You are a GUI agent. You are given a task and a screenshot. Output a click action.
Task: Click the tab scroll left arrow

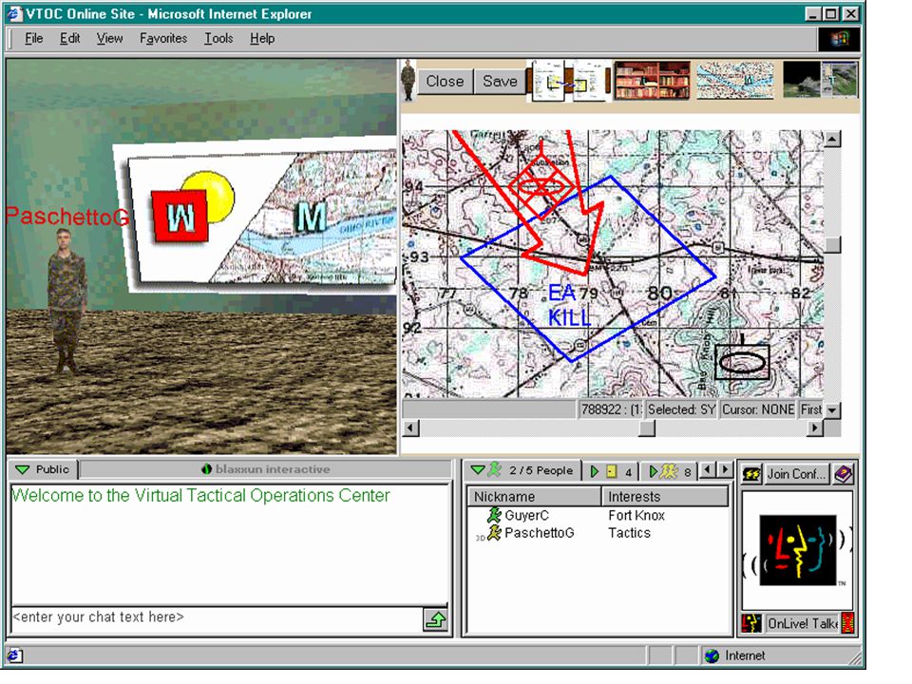point(707,468)
